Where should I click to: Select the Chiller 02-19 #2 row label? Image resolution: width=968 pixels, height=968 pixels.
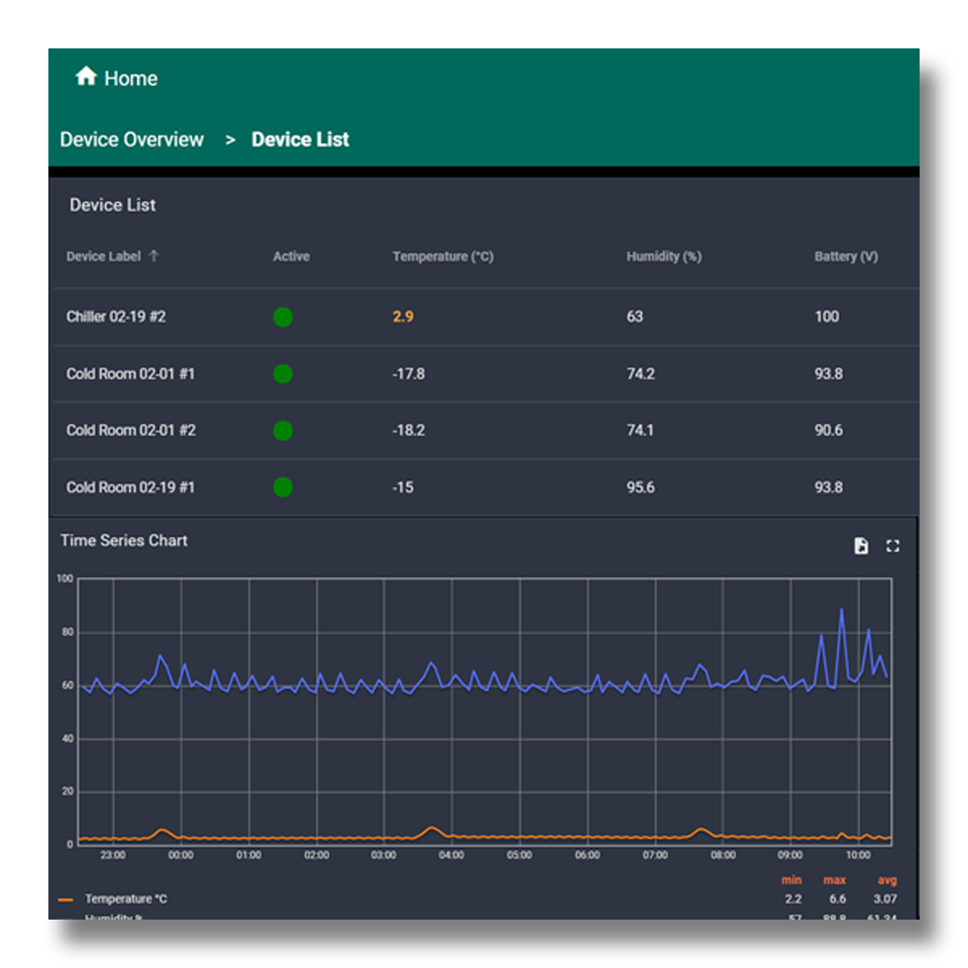(116, 316)
